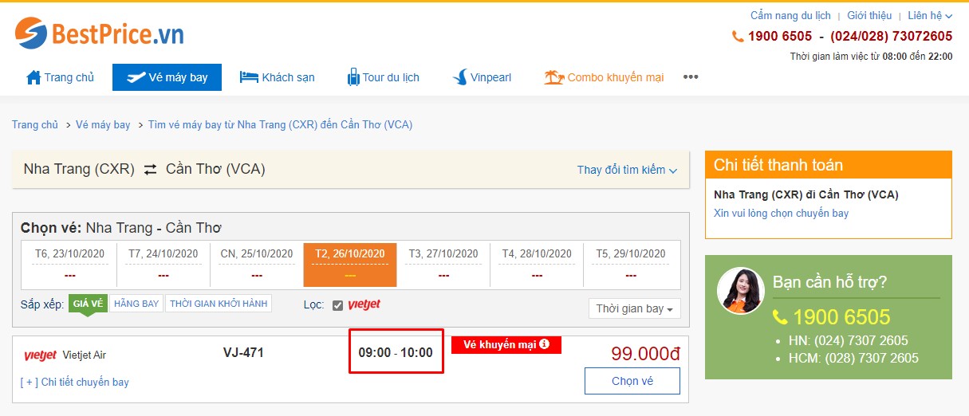Viewport: 969px width, 416px height.
Task: Click the suitcase icon beside Tour du lịch
Action: coord(353,77)
